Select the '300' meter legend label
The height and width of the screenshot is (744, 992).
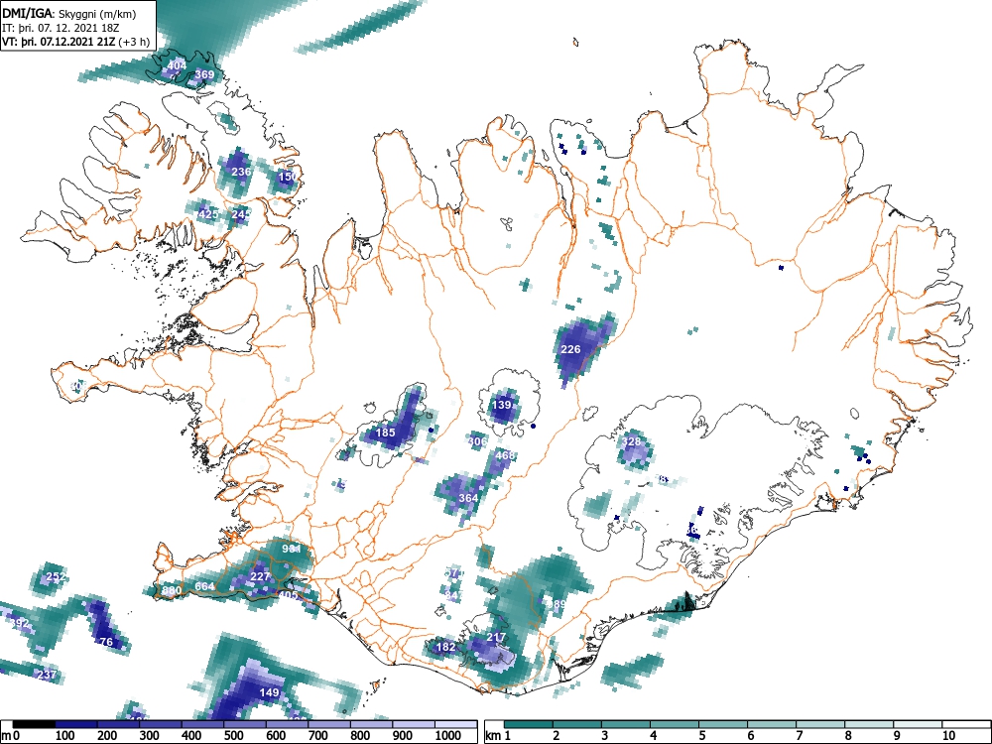click(150, 736)
